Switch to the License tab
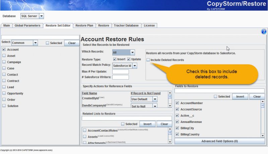 (x=149, y=25)
